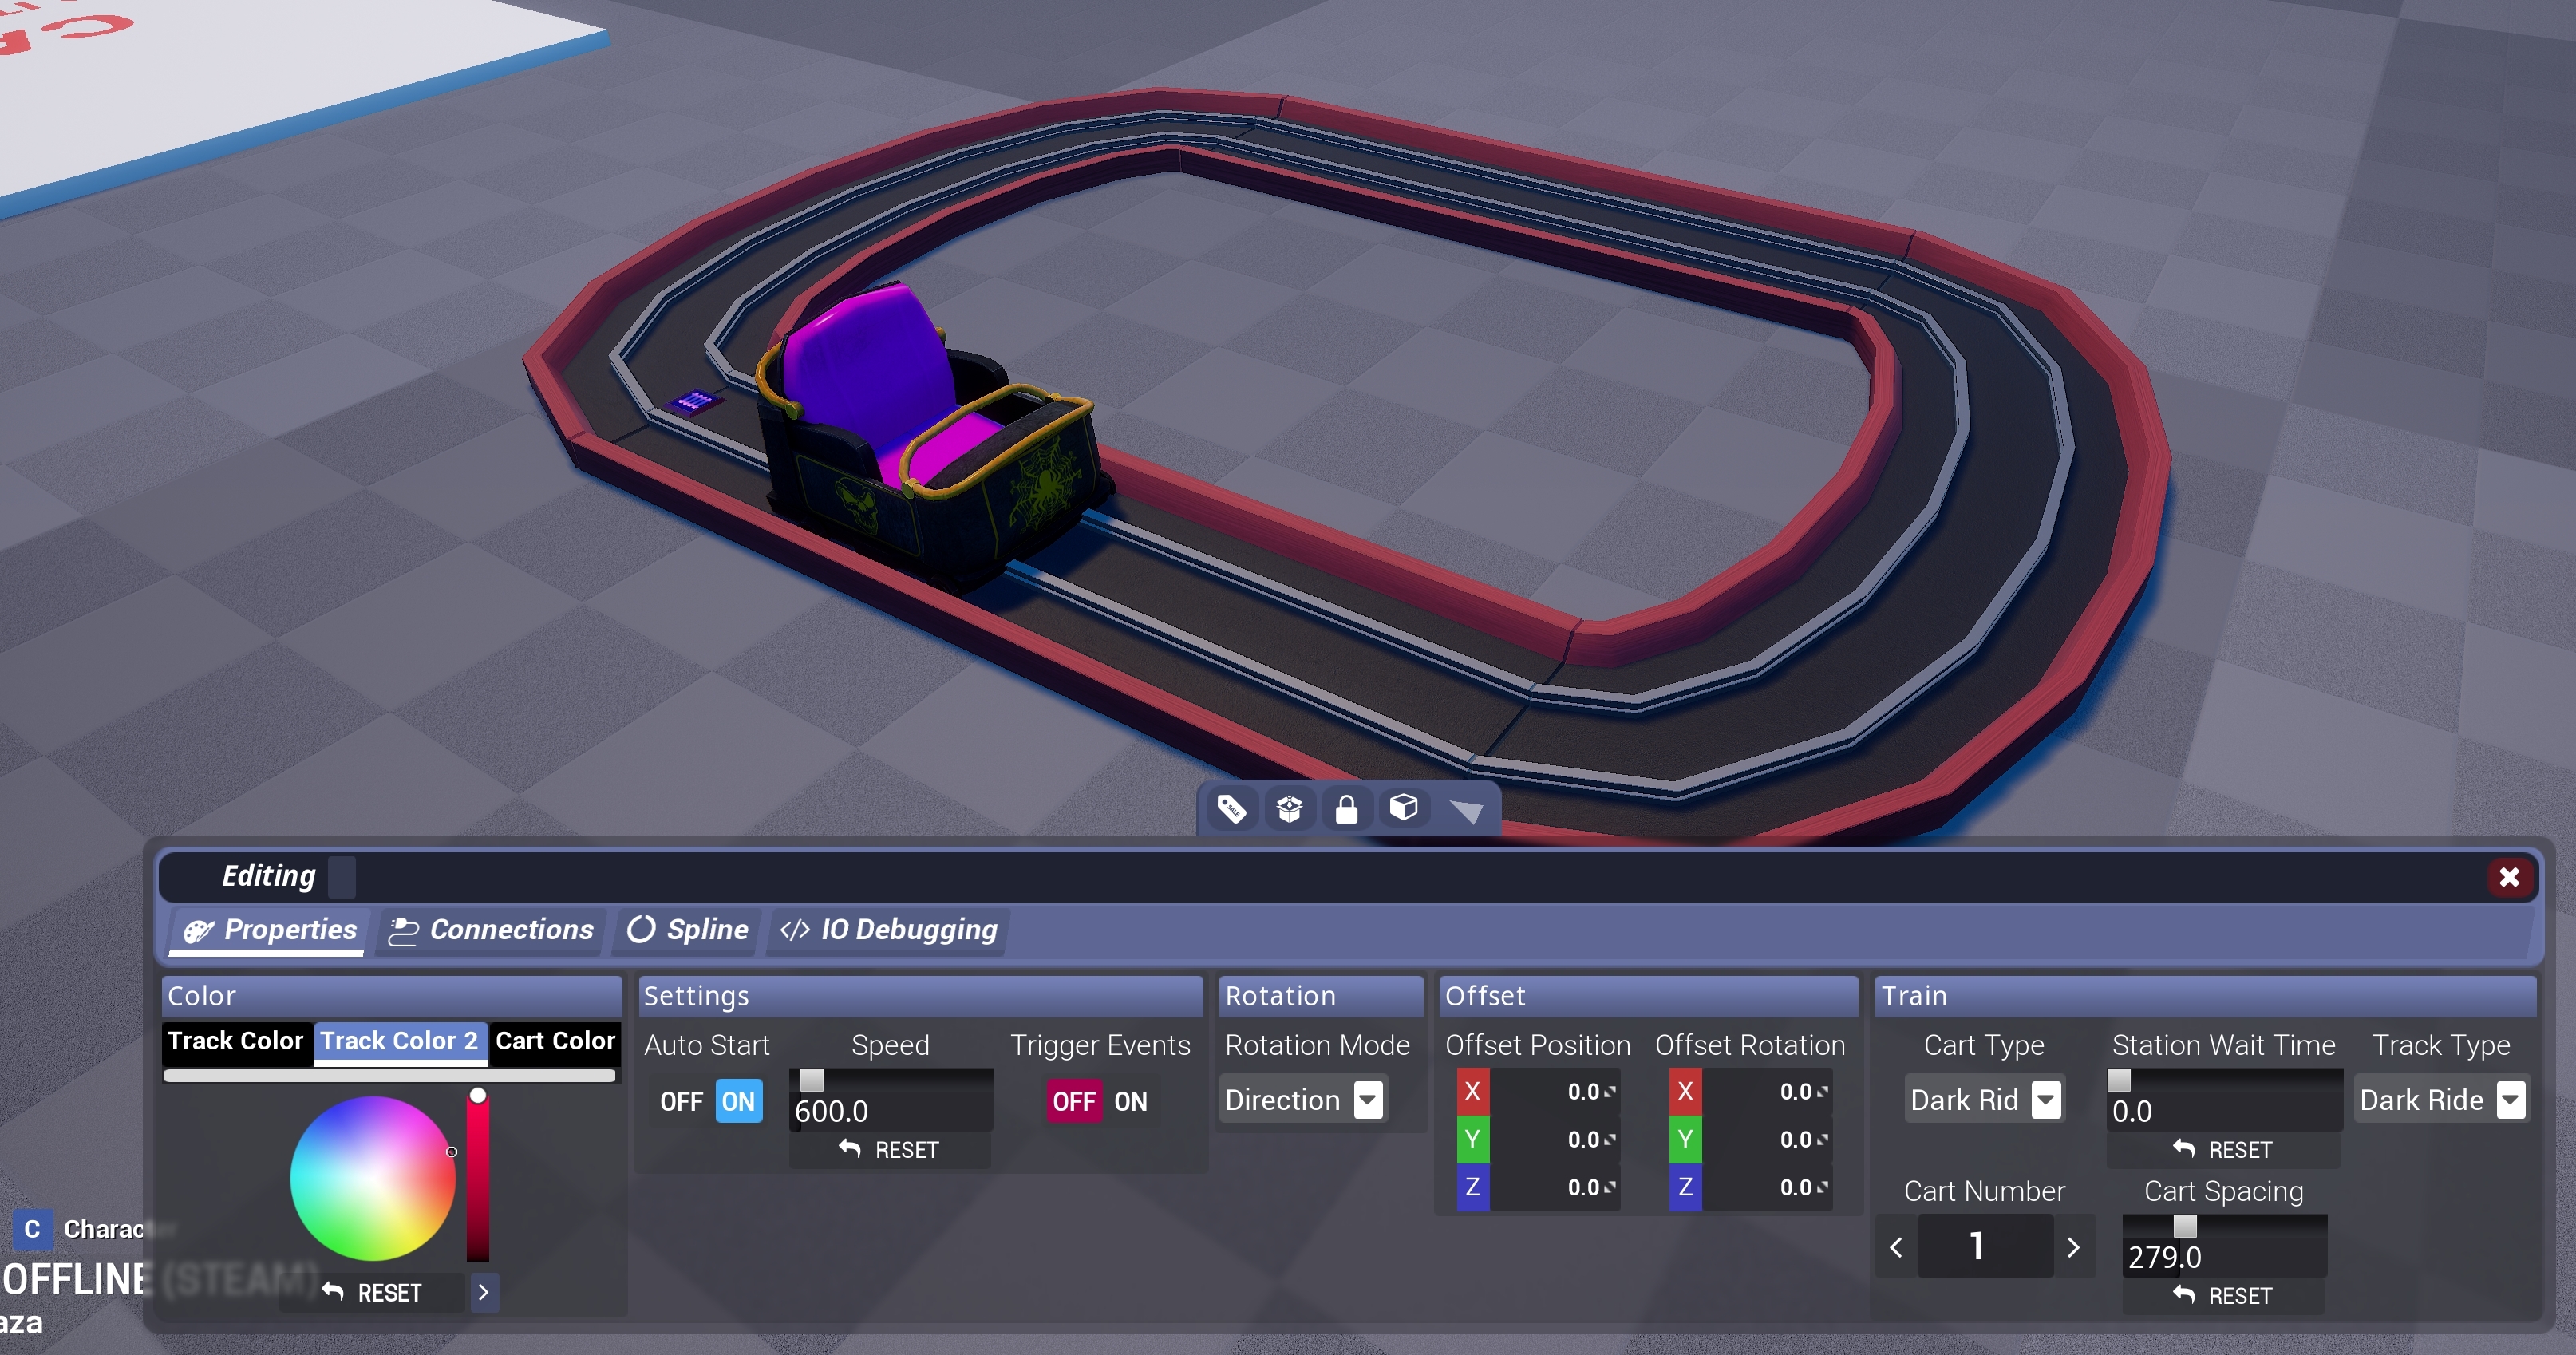Screen dimensions: 2576x1355
Task: Set Auto Start to OFF
Action: coord(681,1101)
